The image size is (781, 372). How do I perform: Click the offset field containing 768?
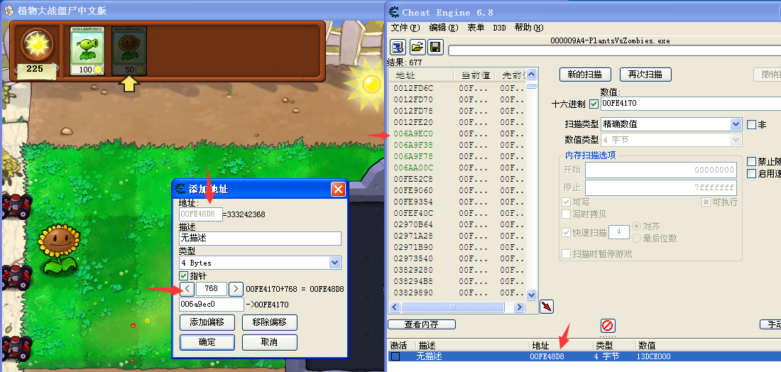tap(211, 290)
